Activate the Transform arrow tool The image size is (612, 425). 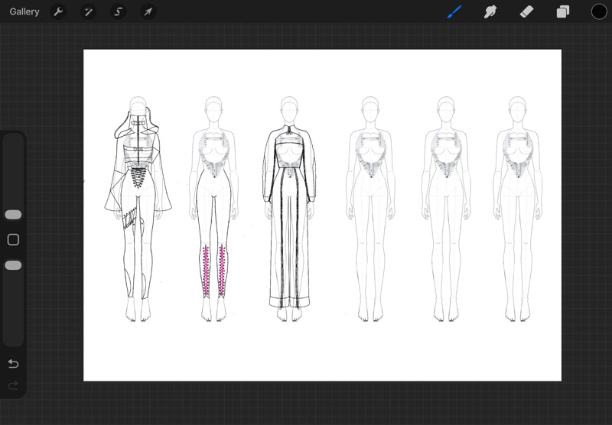pos(148,11)
